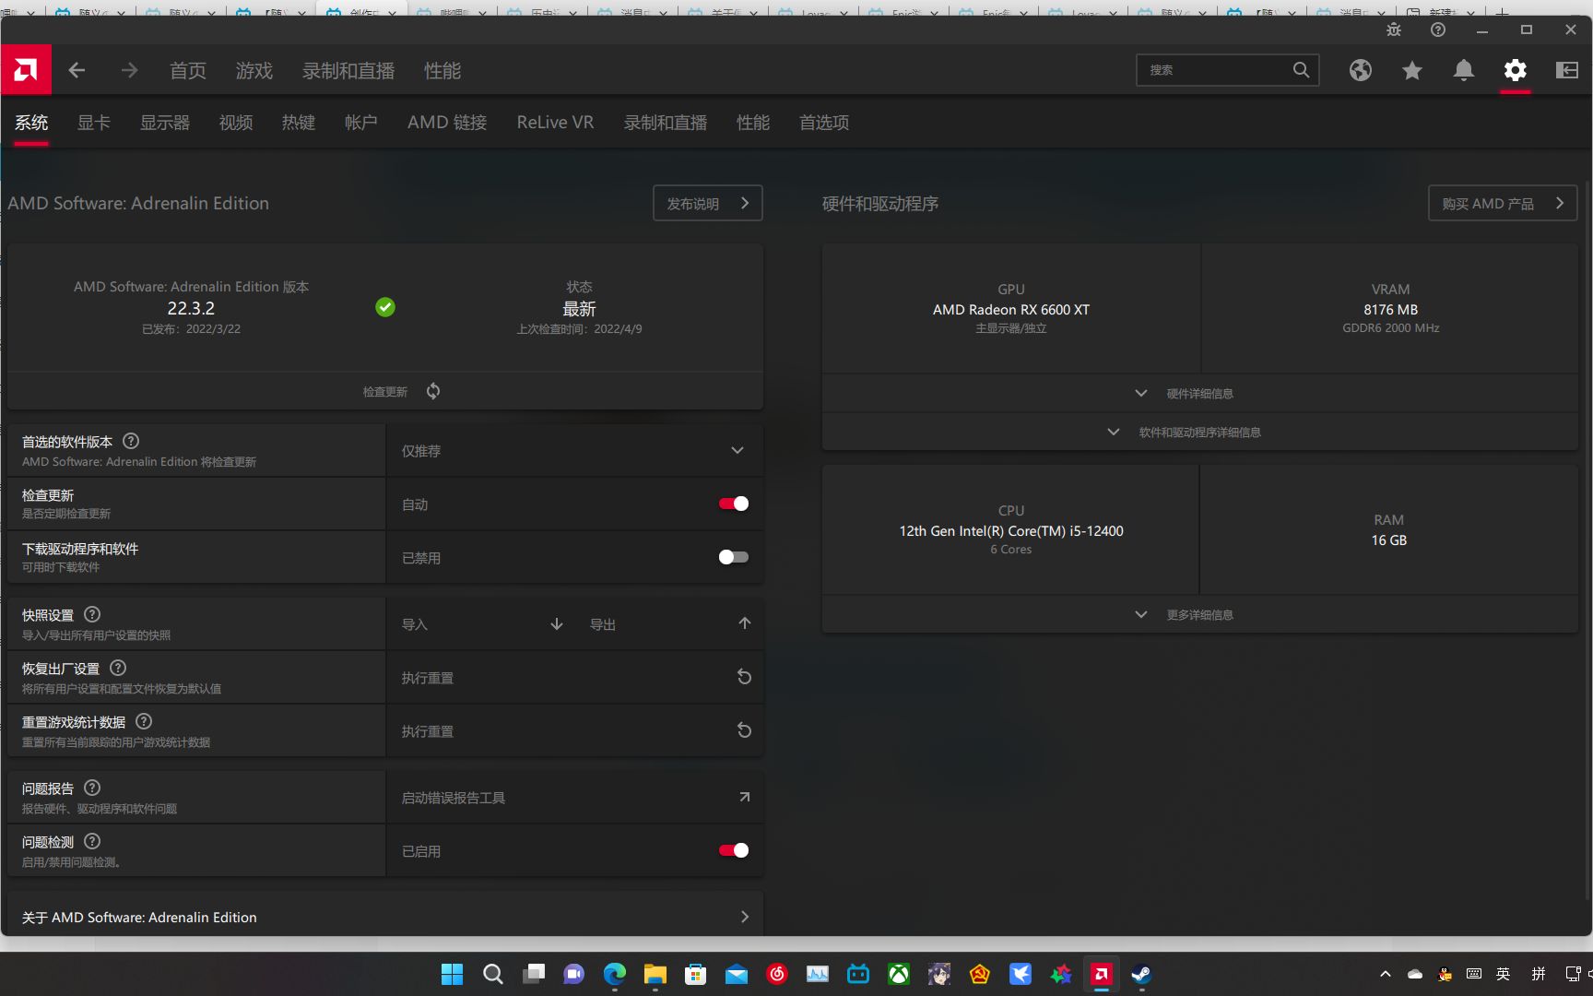Open 首页 in the top navigation
This screenshot has width=1593, height=996.
(188, 71)
